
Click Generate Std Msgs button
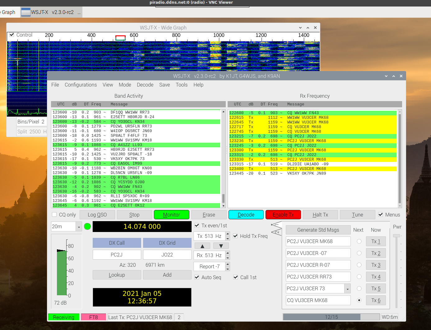click(x=318, y=230)
